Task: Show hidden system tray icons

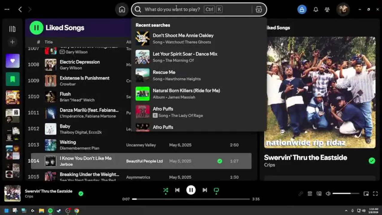Action: [346, 211]
